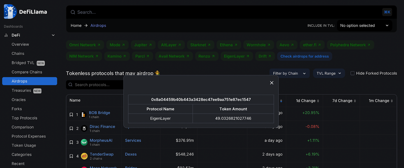
Task: Close the airdrop popup with X
Action: coord(272,83)
